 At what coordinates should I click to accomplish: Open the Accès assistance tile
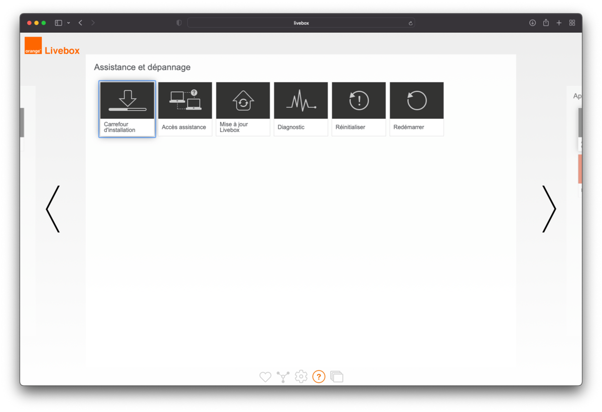pos(185,109)
